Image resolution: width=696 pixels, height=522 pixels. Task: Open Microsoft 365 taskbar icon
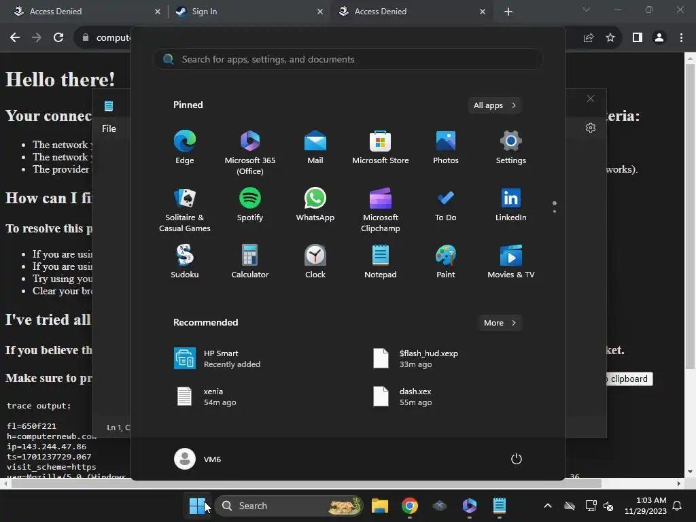[470, 506]
